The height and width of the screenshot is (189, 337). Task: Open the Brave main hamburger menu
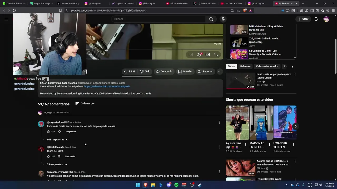point(333,10)
